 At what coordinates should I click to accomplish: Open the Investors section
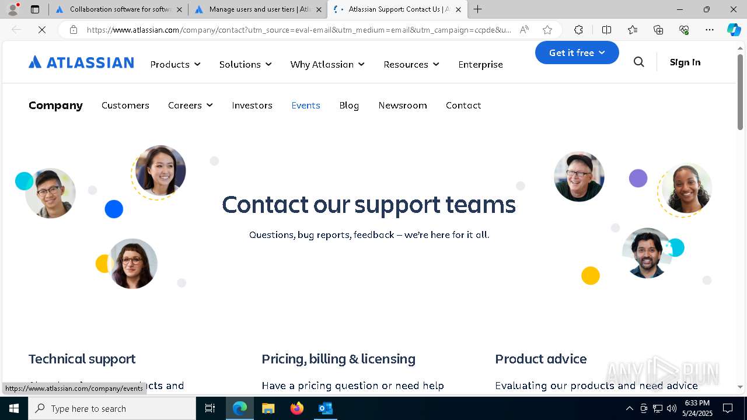tap(252, 105)
